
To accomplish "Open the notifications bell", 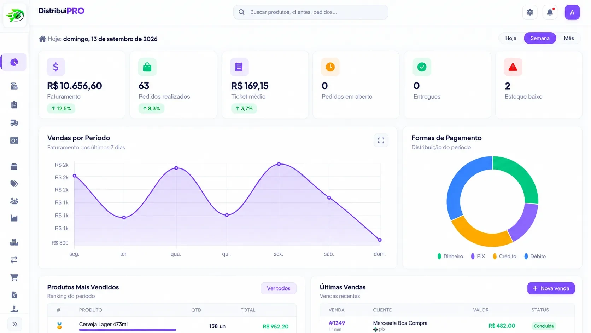I will [x=550, y=12].
